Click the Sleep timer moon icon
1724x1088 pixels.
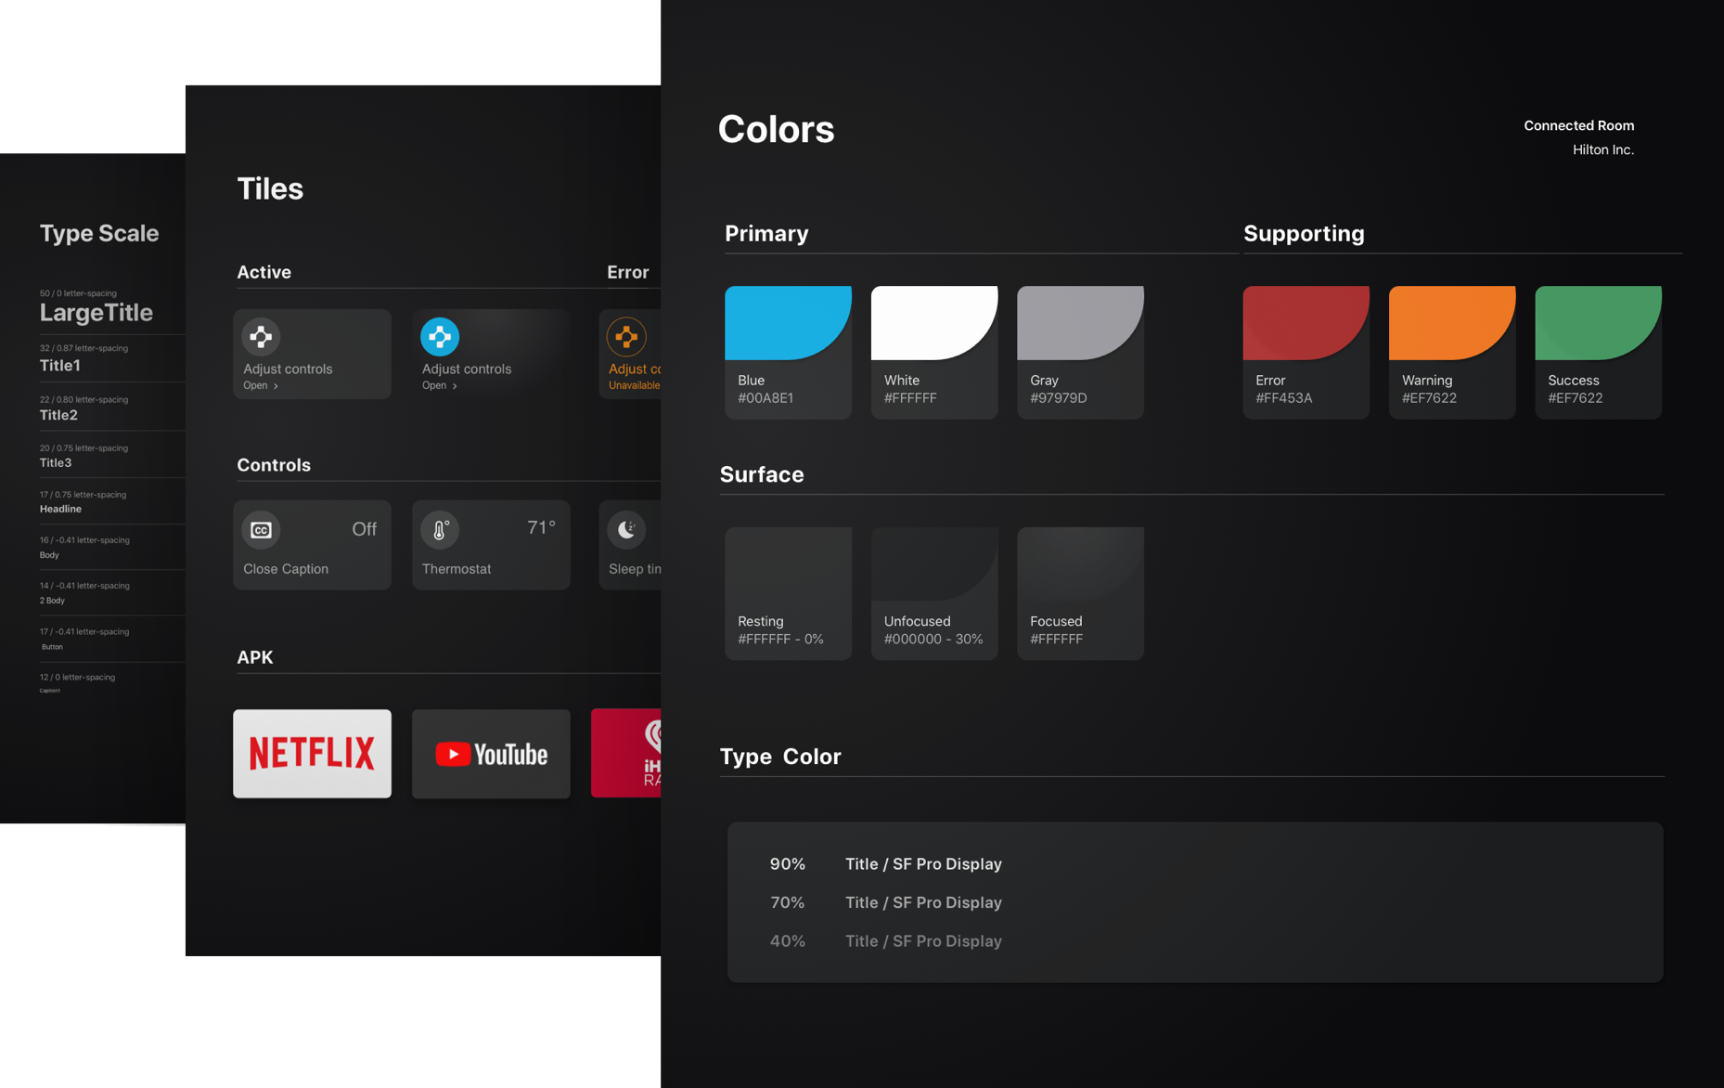coord(626,529)
